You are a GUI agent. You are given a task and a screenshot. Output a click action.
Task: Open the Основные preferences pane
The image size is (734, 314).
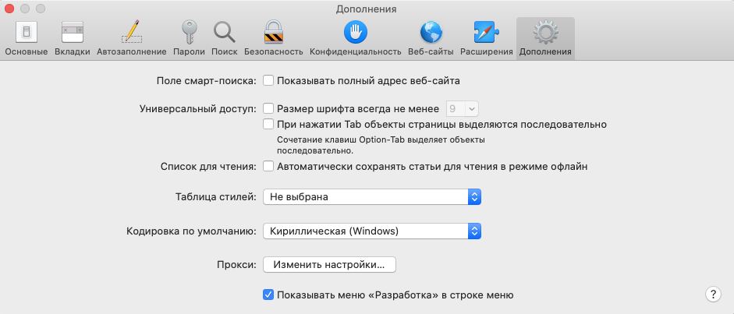point(27,39)
